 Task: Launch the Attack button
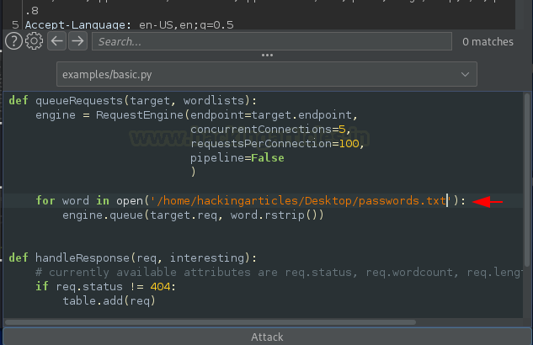pyautogui.click(x=267, y=337)
